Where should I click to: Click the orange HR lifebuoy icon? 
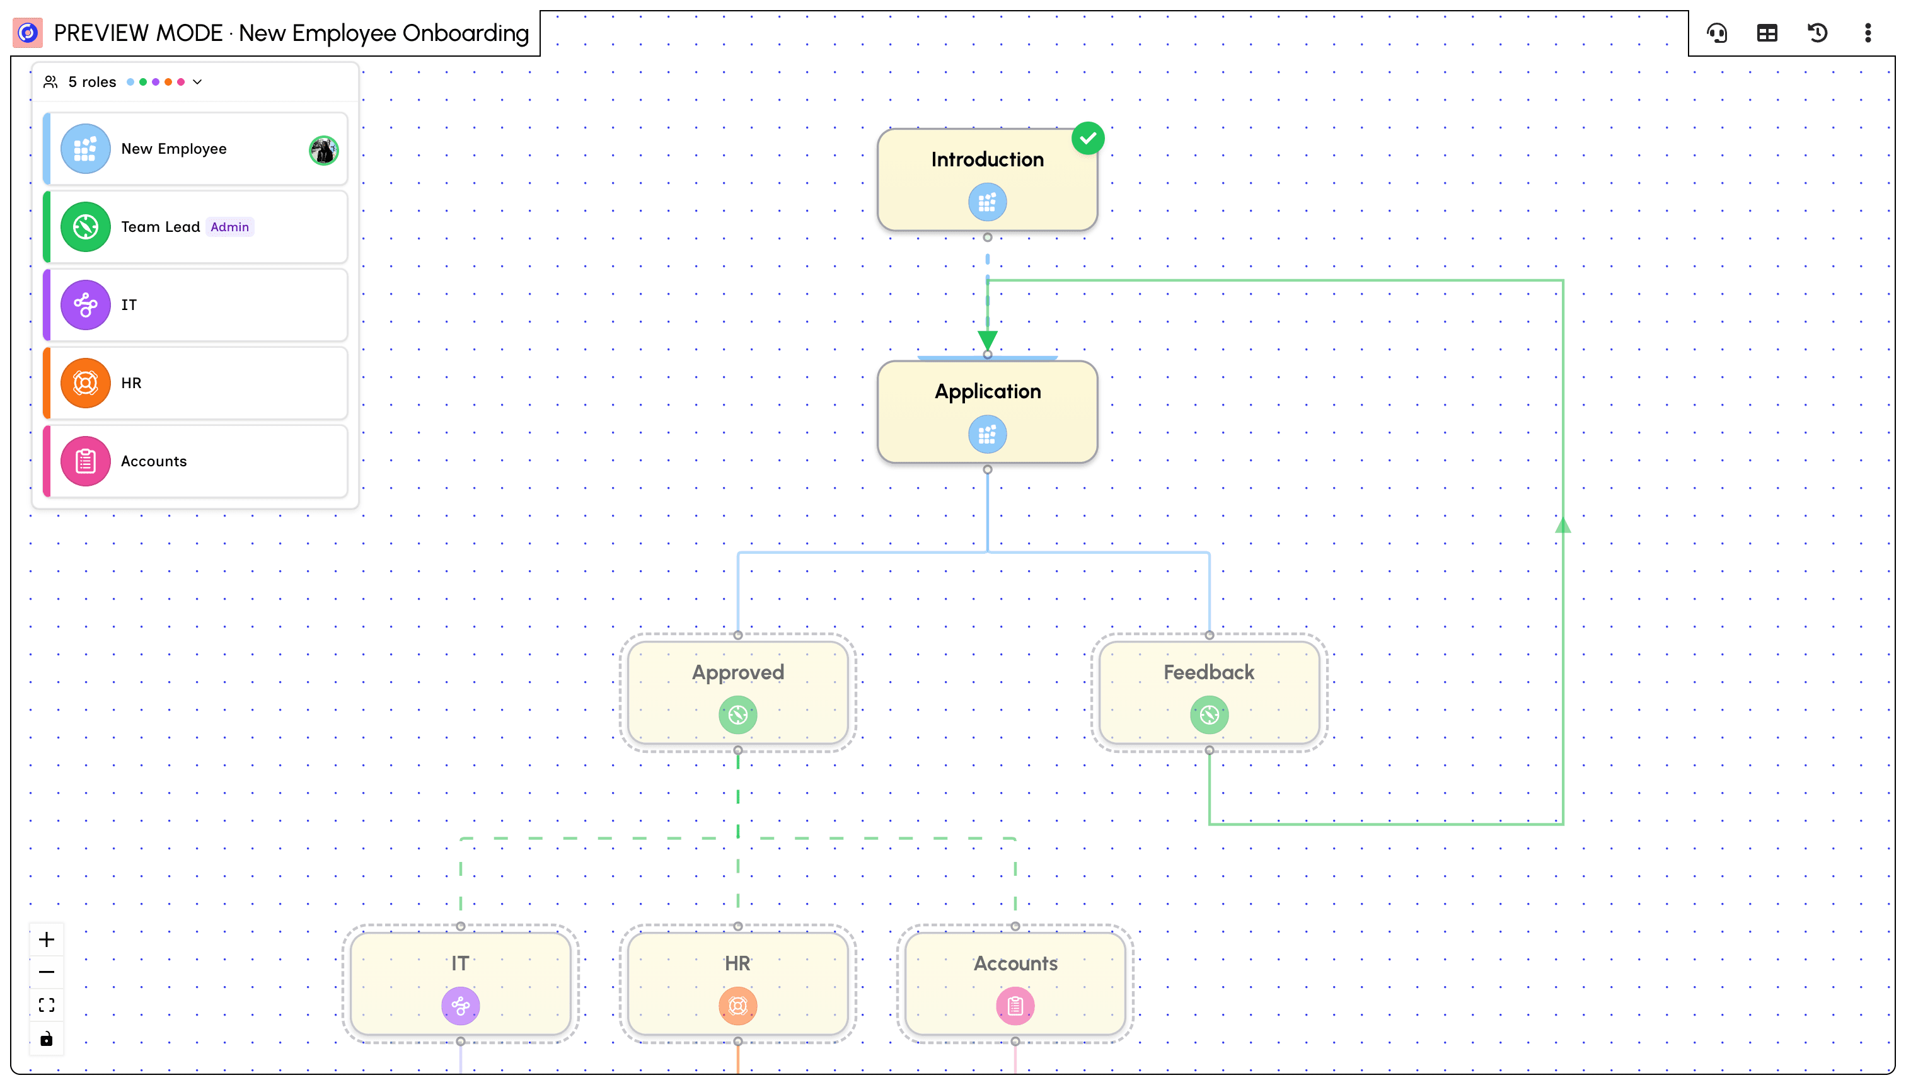86,383
